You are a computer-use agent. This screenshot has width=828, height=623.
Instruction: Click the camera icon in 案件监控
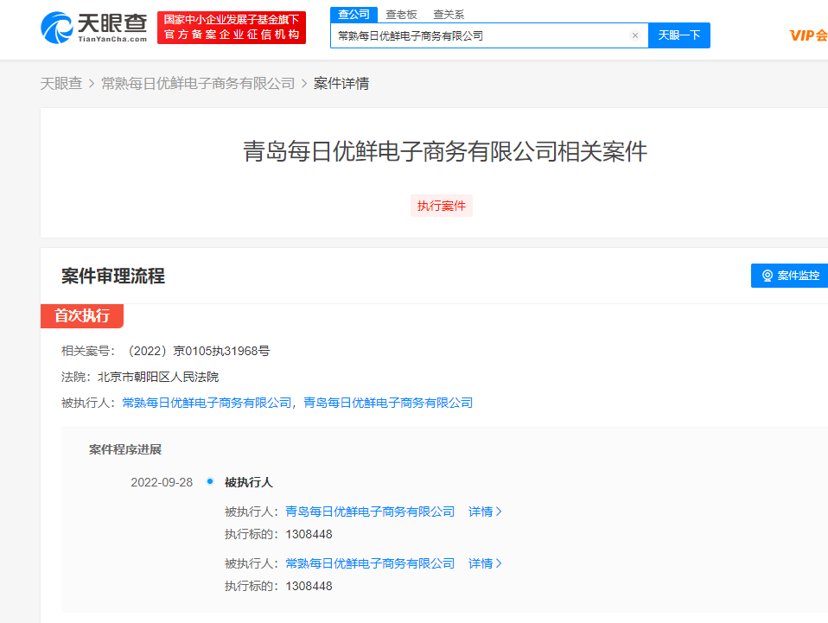(x=767, y=276)
